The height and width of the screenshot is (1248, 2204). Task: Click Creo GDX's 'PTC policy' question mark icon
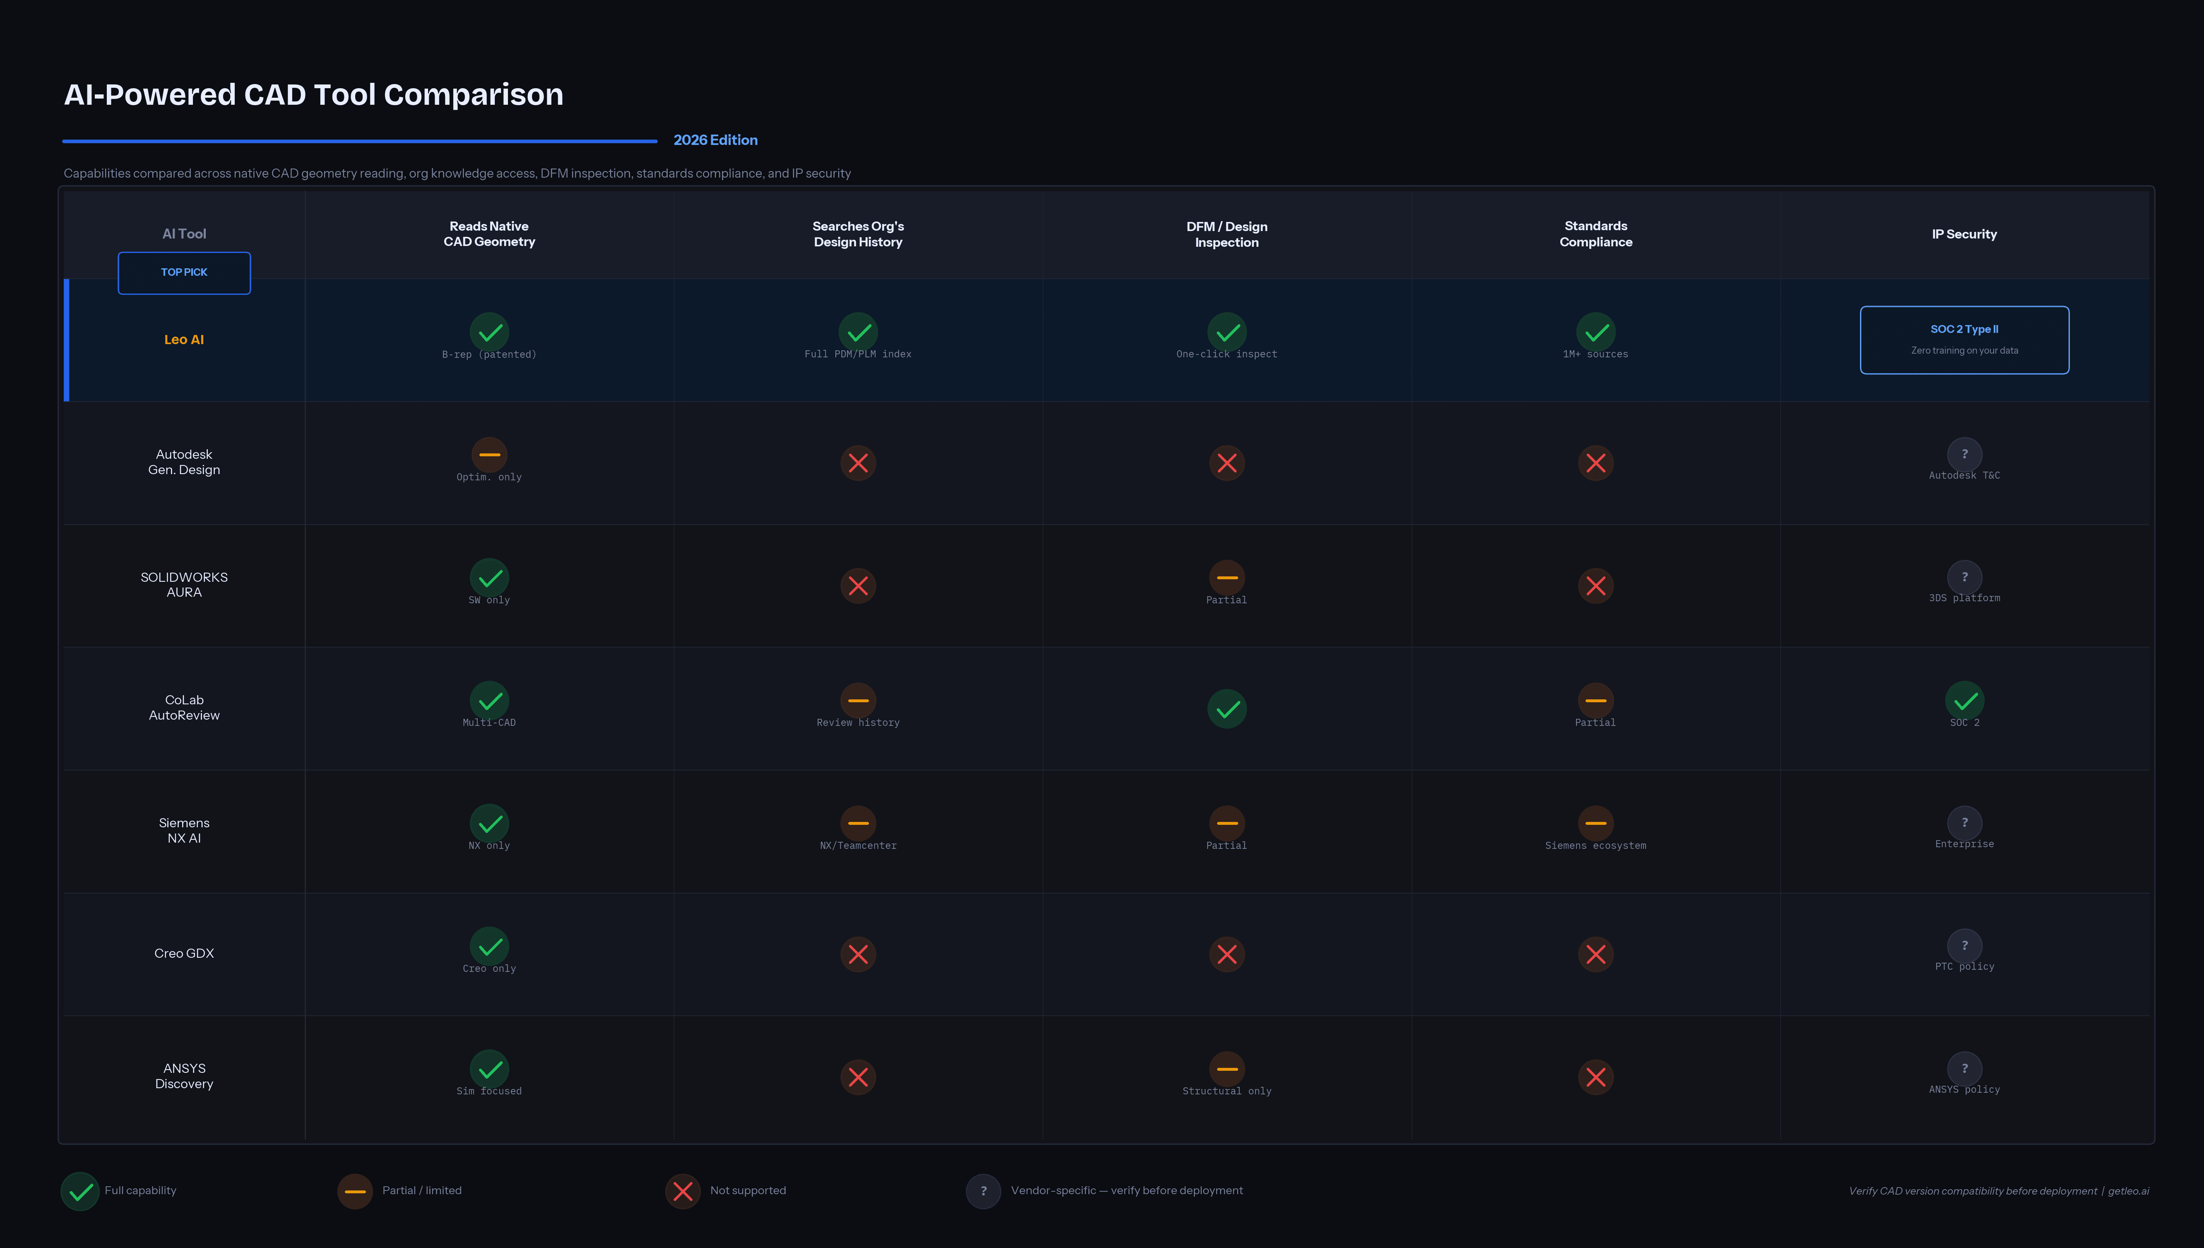tap(1964, 945)
